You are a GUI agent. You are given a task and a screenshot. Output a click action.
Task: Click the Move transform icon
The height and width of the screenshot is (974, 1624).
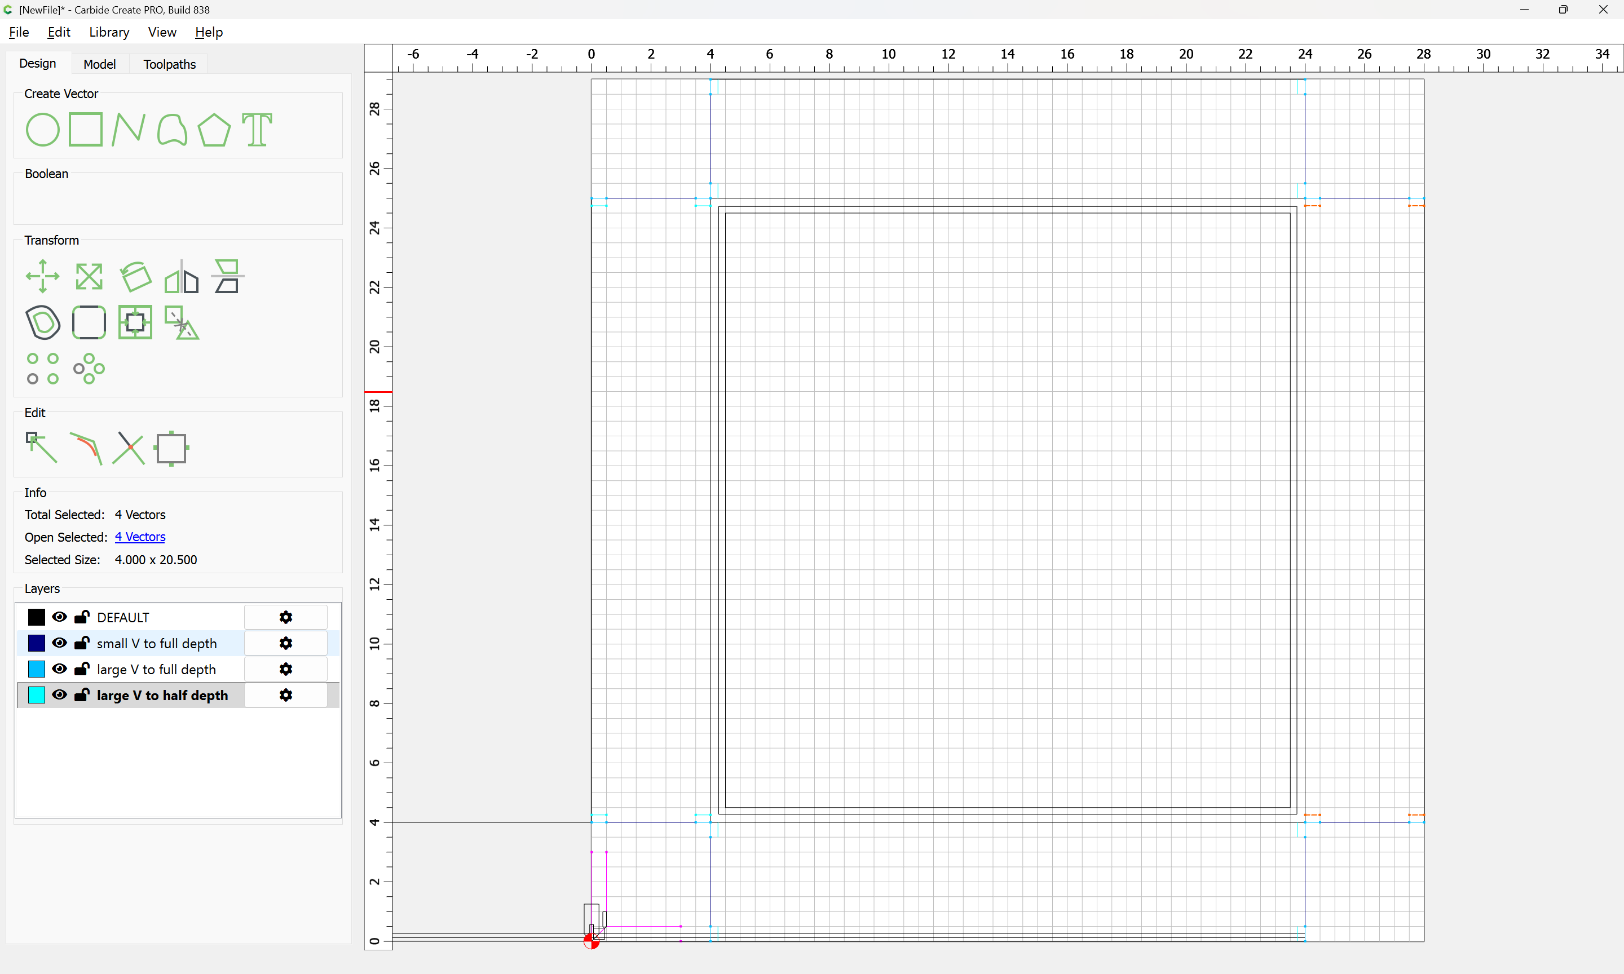42,276
